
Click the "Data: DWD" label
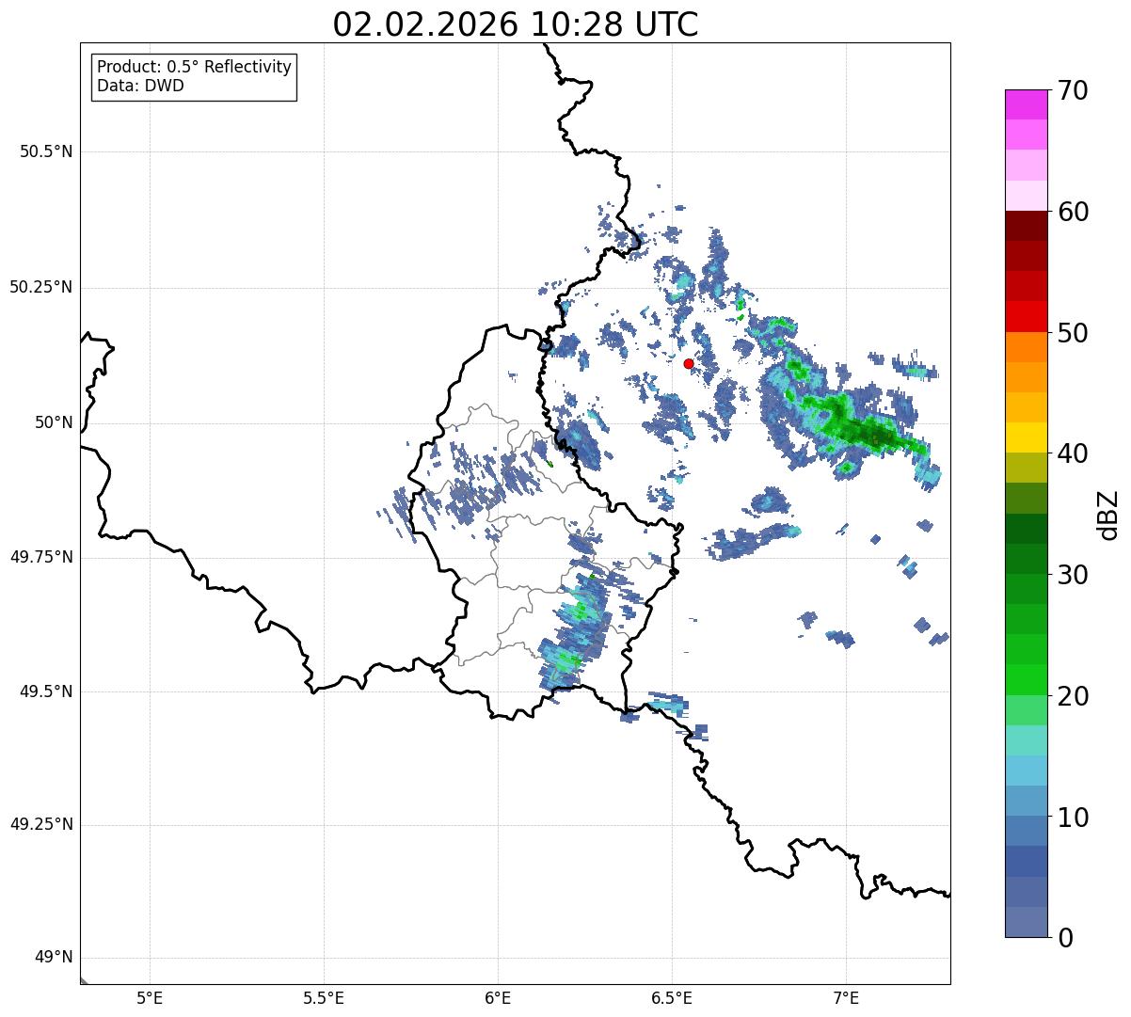(140, 86)
